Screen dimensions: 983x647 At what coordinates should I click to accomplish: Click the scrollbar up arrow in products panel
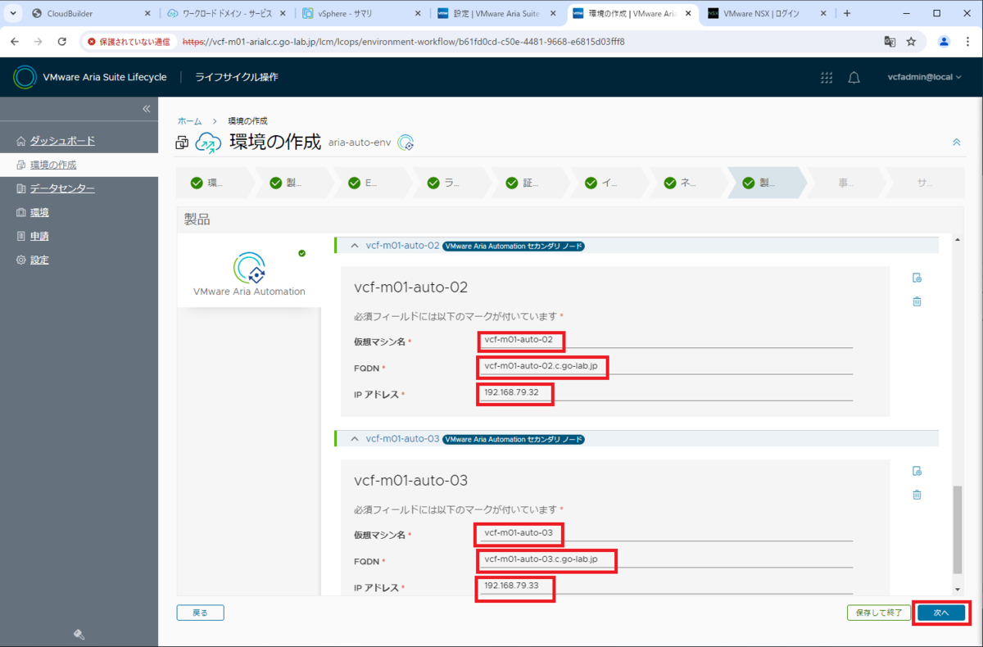tap(958, 239)
